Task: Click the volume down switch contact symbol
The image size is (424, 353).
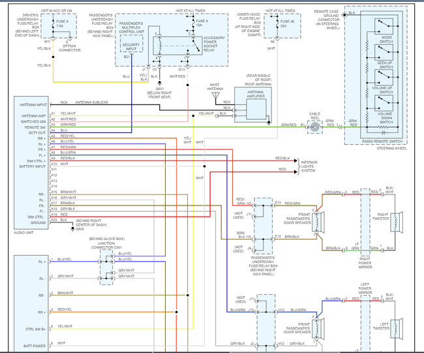Action: coord(384,103)
